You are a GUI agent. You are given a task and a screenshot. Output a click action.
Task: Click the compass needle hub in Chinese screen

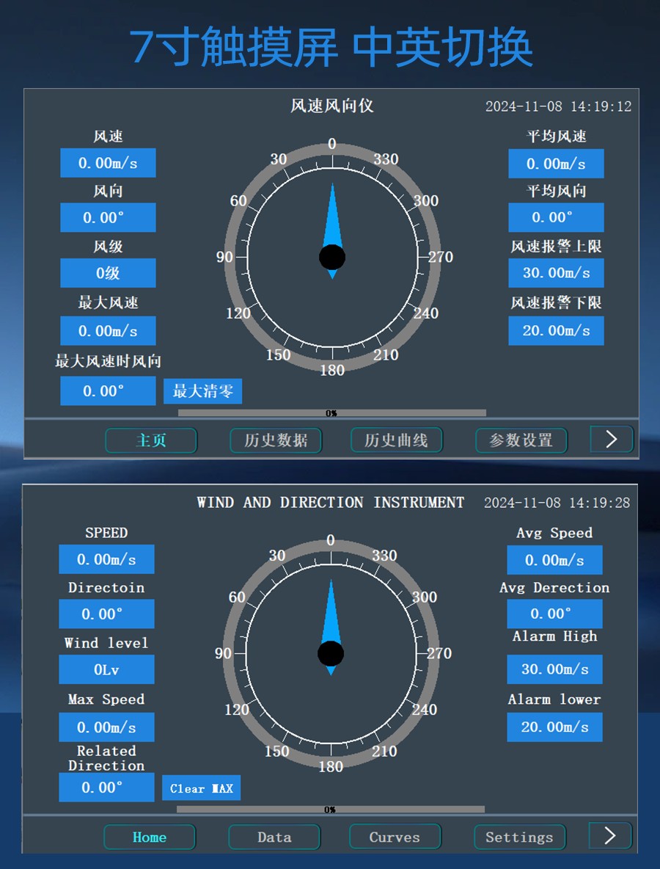click(332, 258)
